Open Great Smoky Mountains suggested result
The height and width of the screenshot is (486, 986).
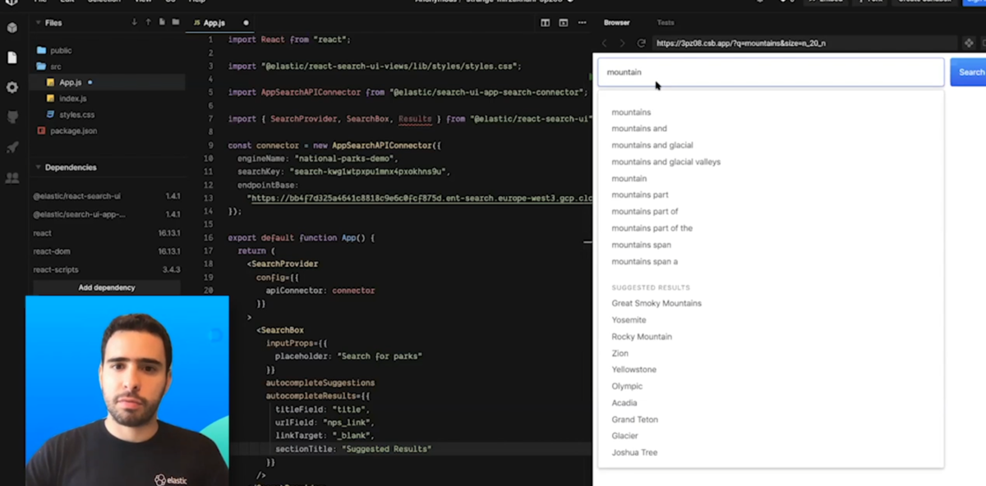click(x=657, y=303)
